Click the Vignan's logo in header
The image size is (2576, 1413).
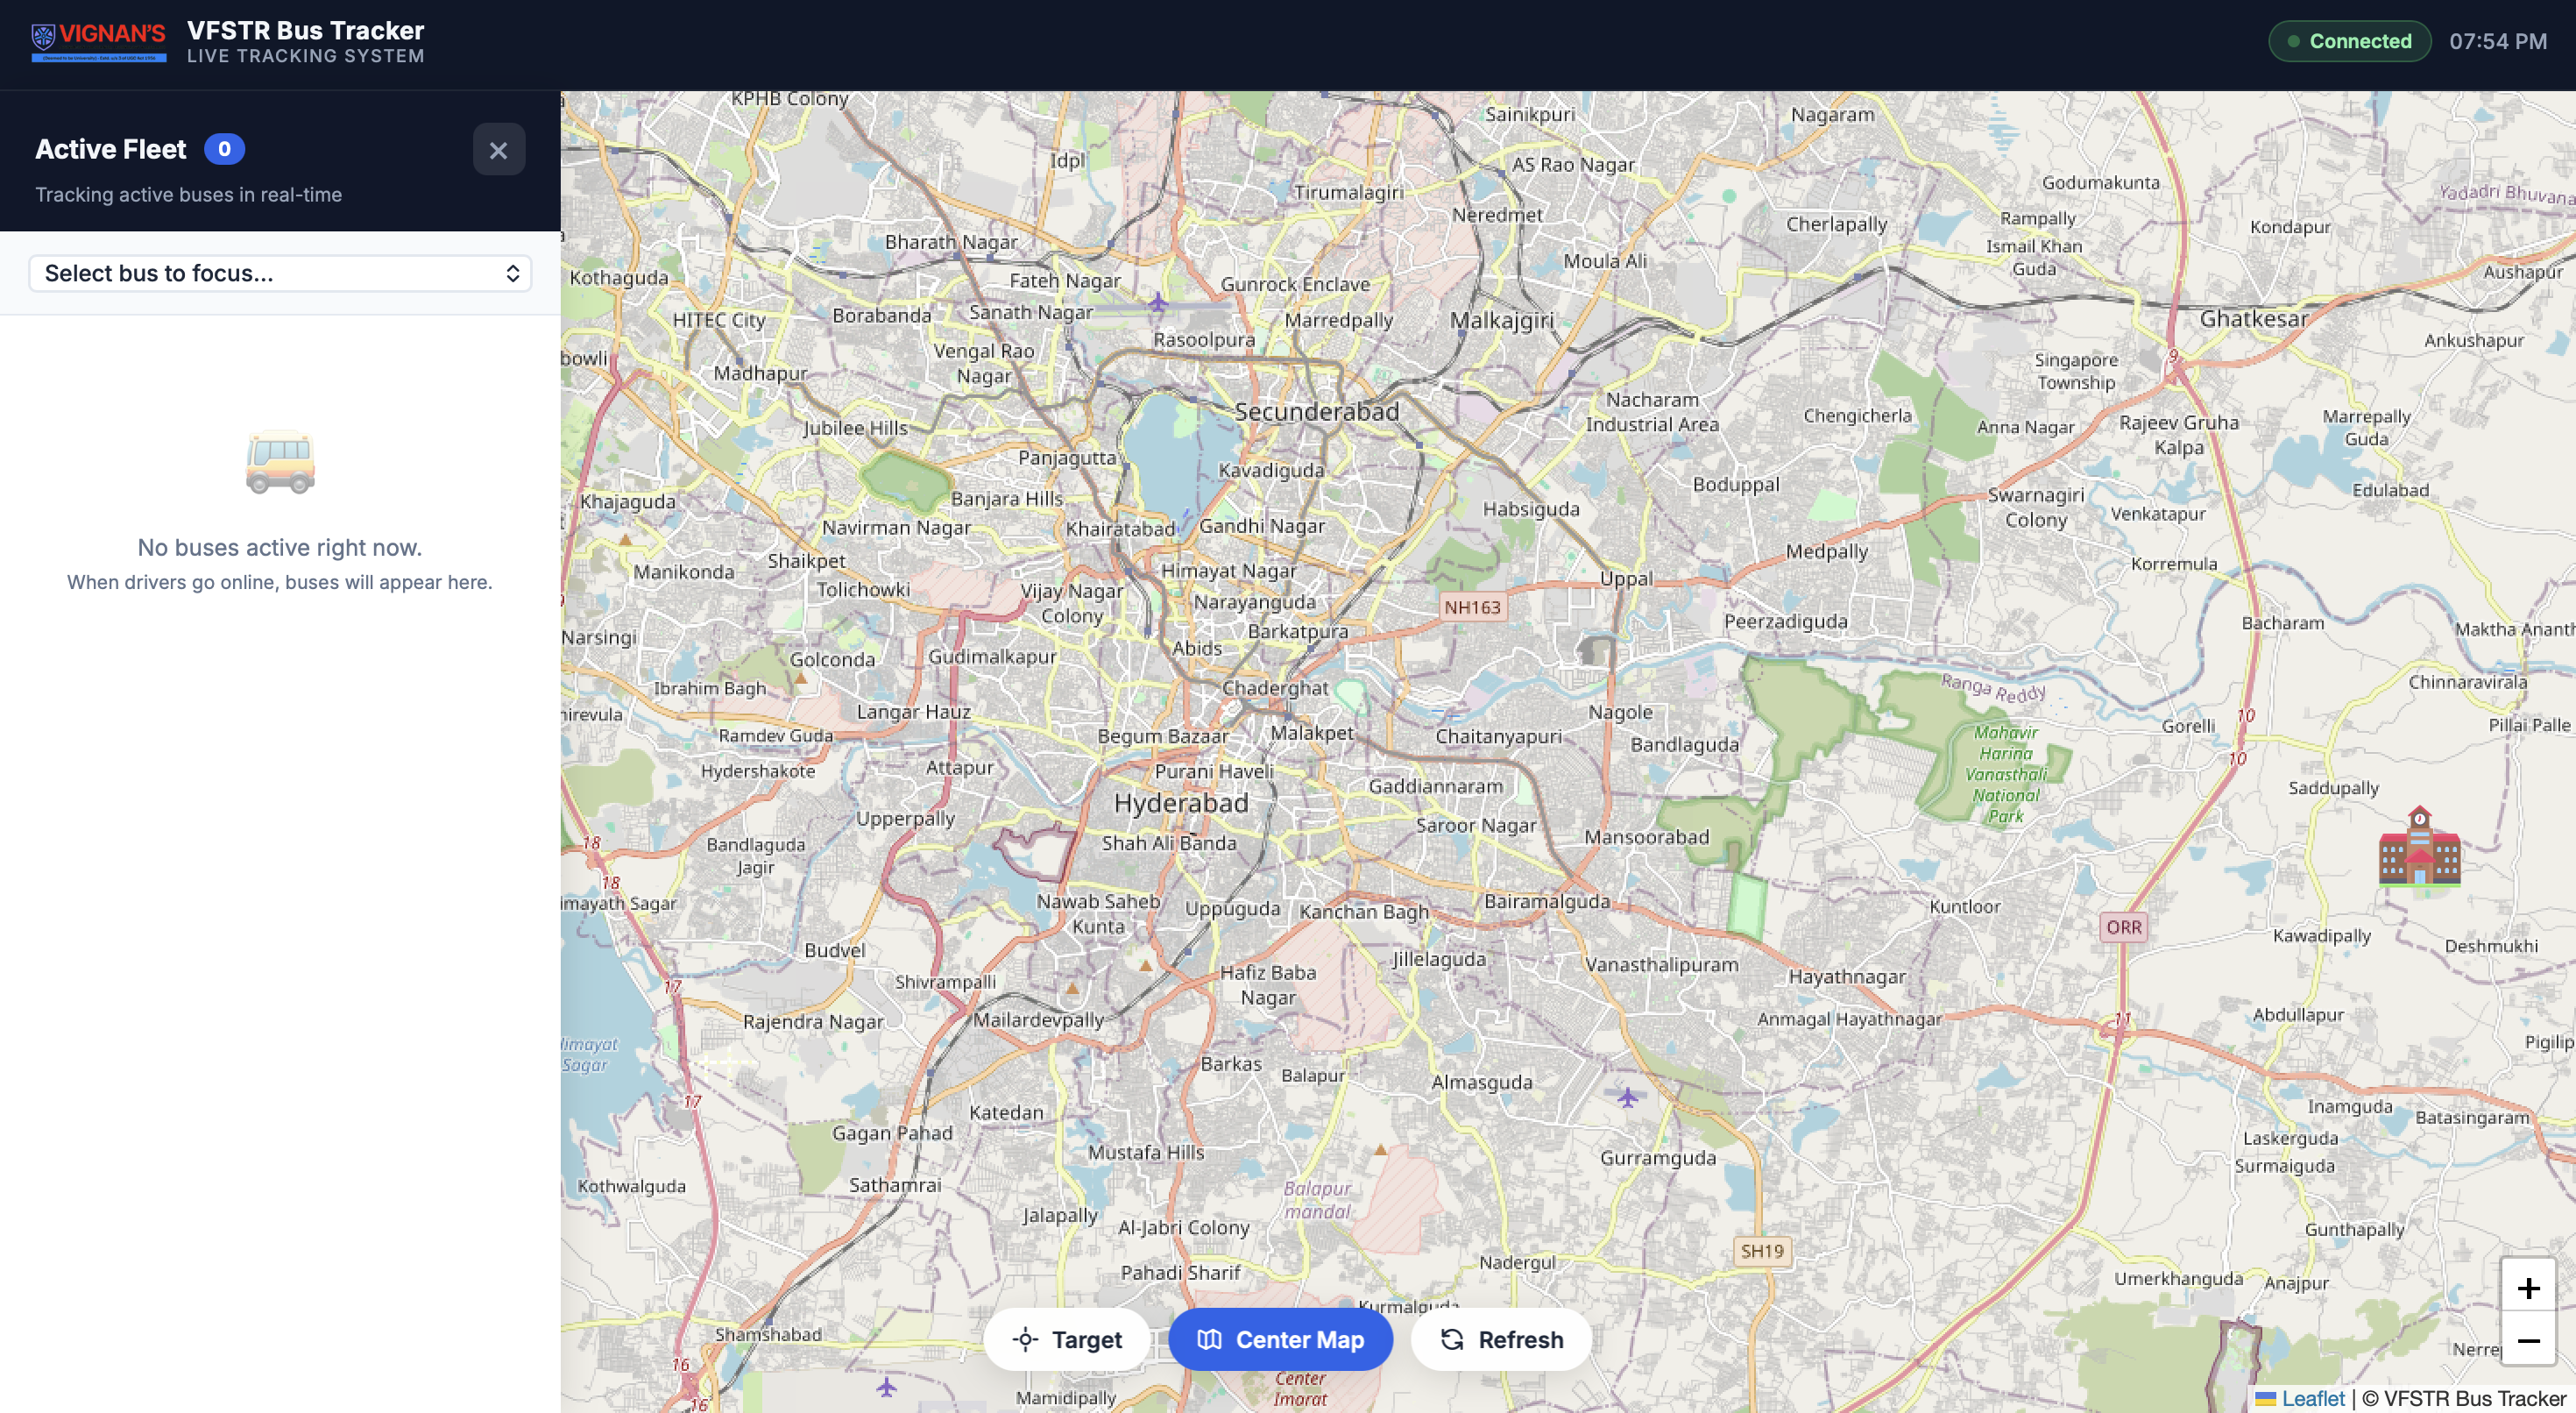[x=98, y=41]
